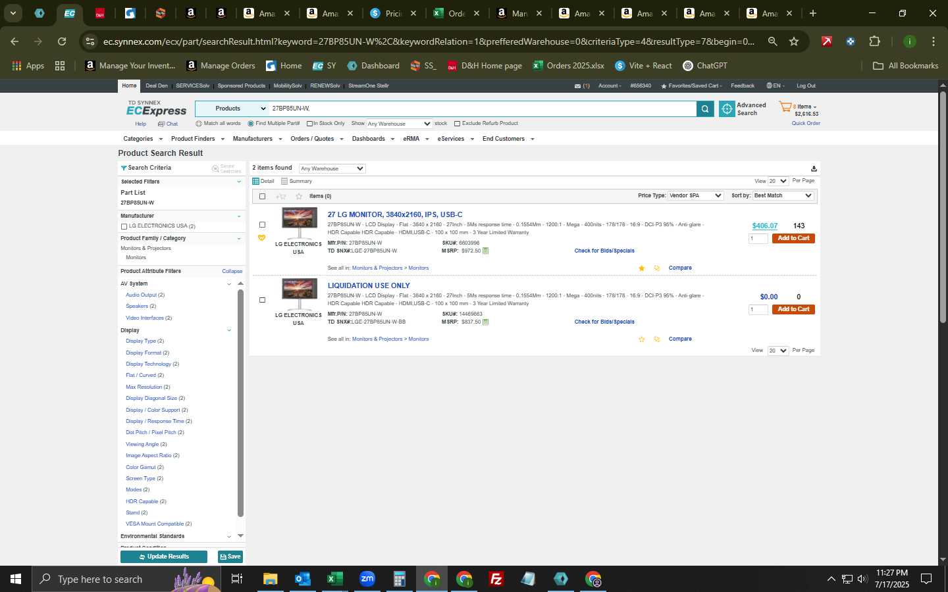The width and height of the screenshot is (948, 592).
Task: Check the LG ELECTRONICS USA manufacturer filter
Action: [124, 226]
